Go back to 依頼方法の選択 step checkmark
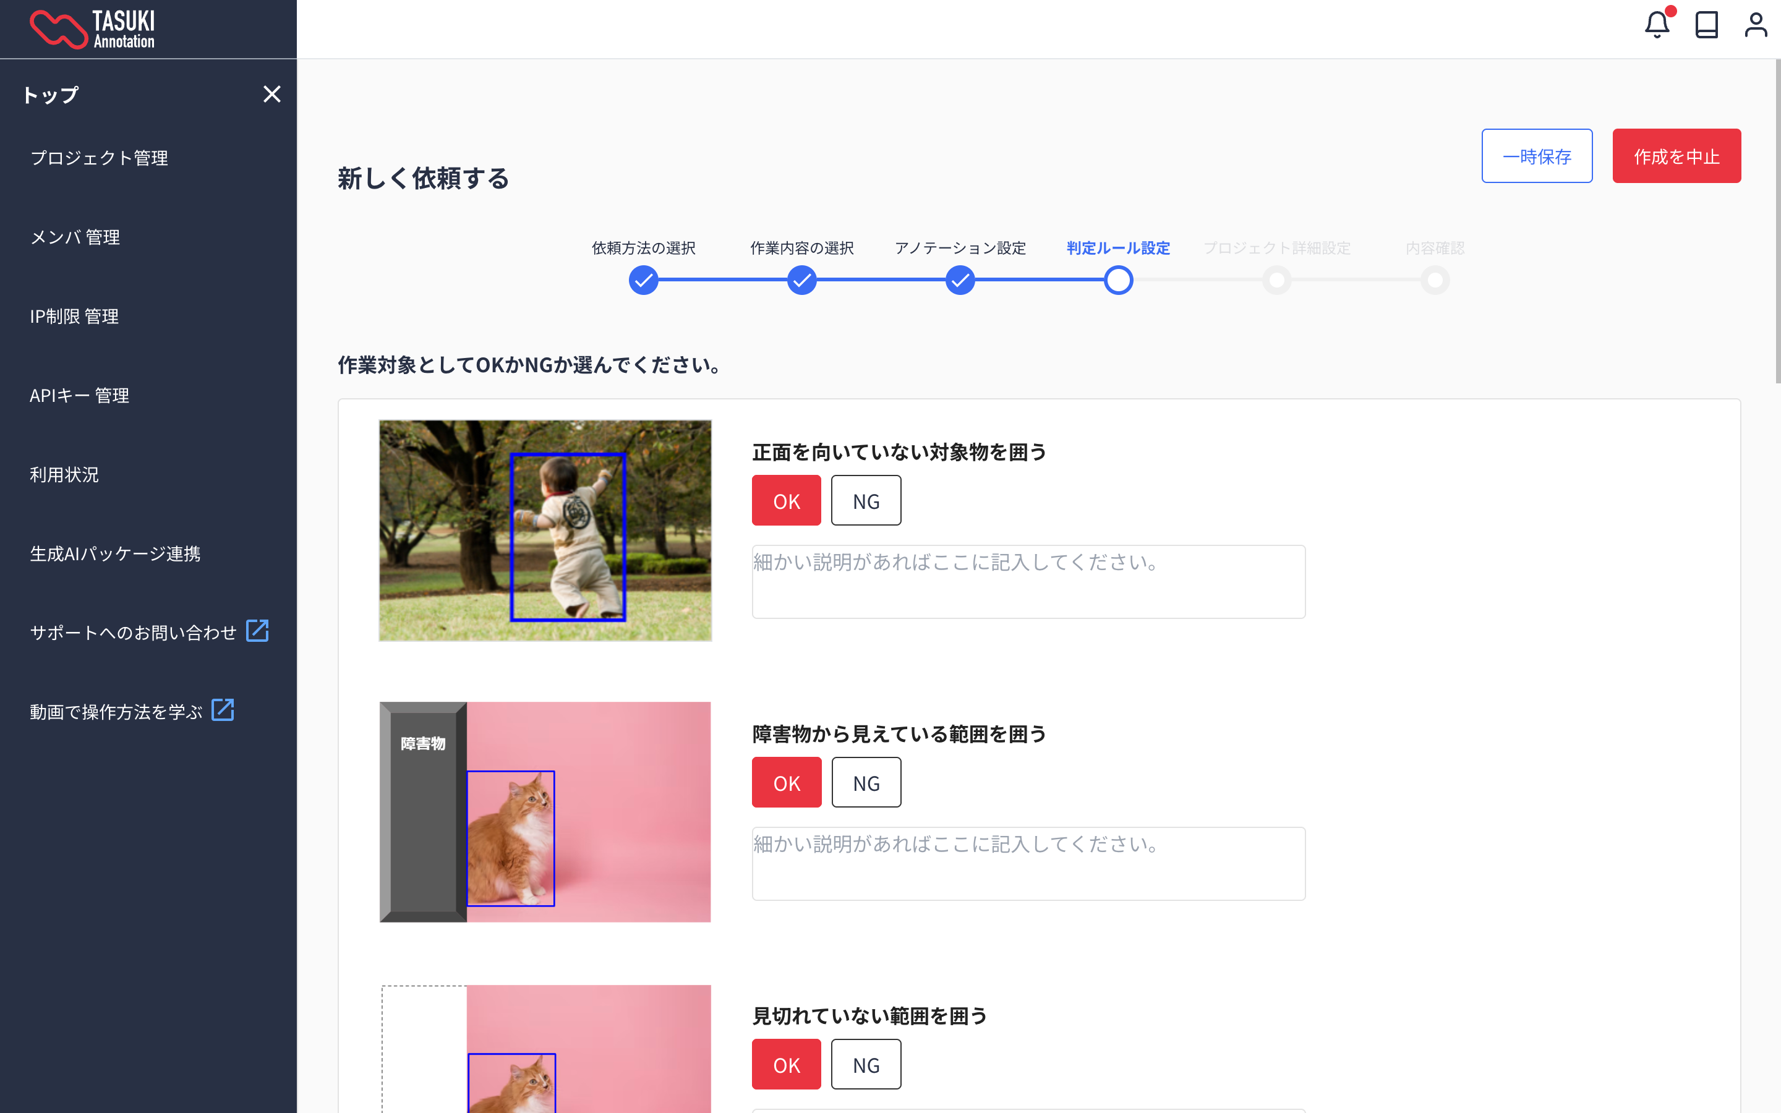The width and height of the screenshot is (1781, 1113). pos(643,281)
